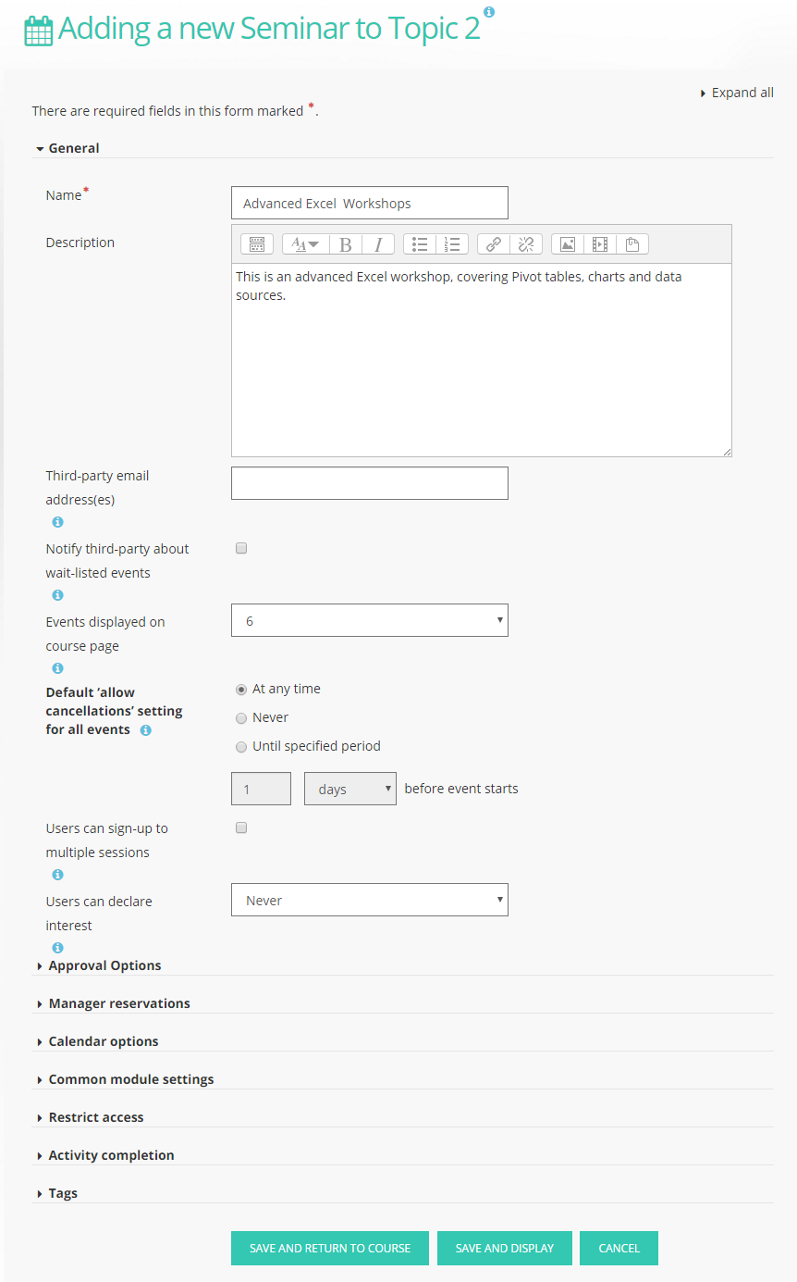Viewport: 797px width, 1282px height.
Task: Open the Users can declare interest dropdown
Action: point(370,900)
